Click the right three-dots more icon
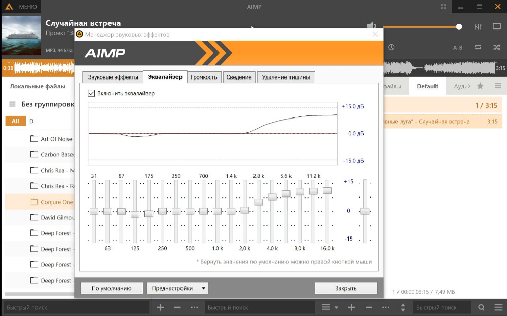 coord(386,307)
